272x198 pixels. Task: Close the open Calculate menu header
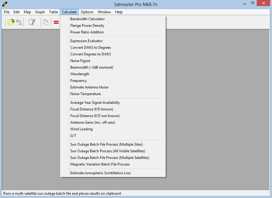[69, 12]
